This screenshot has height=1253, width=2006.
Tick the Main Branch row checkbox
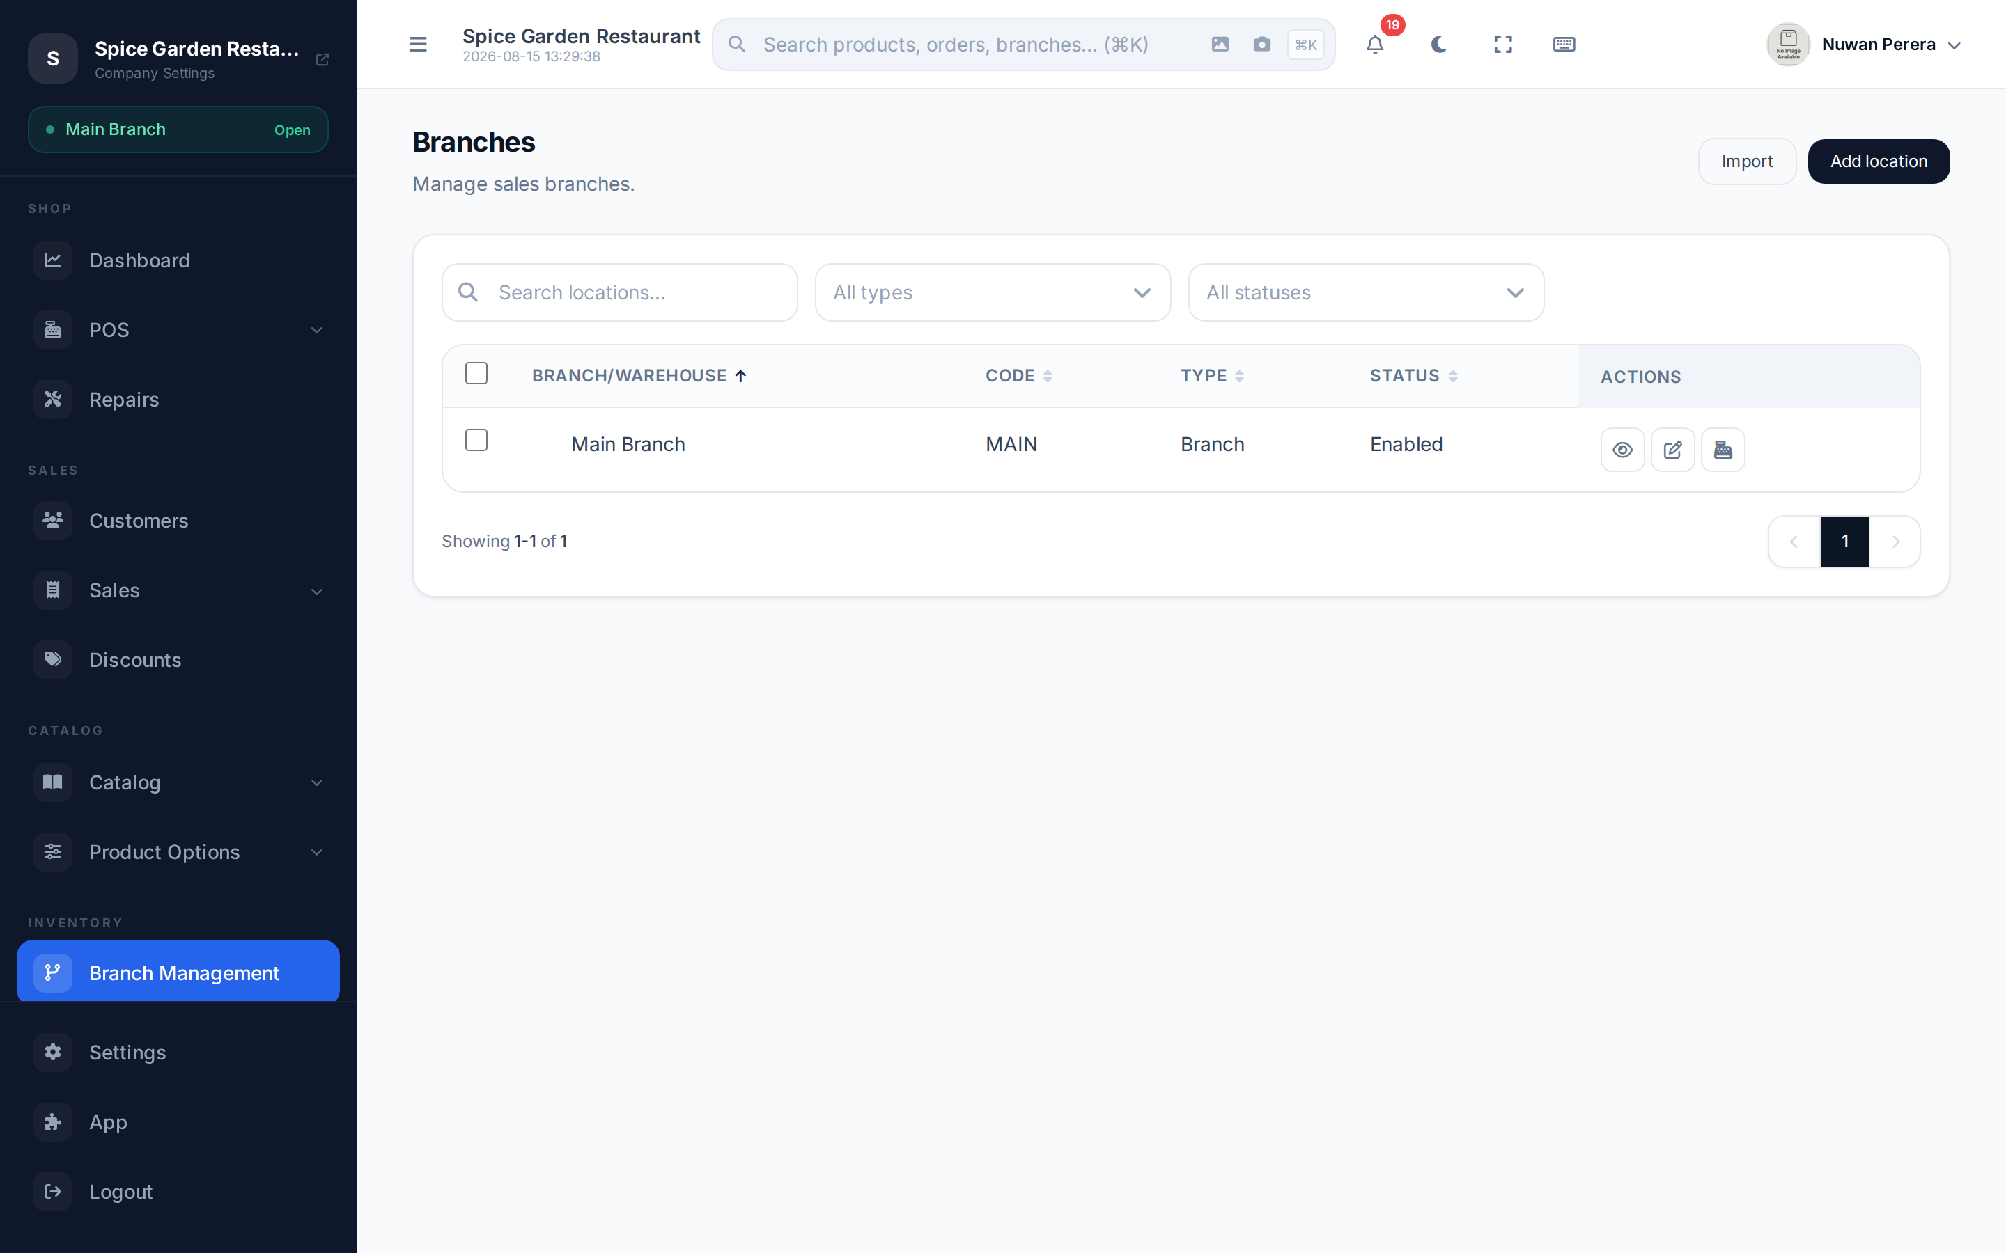(x=476, y=440)
